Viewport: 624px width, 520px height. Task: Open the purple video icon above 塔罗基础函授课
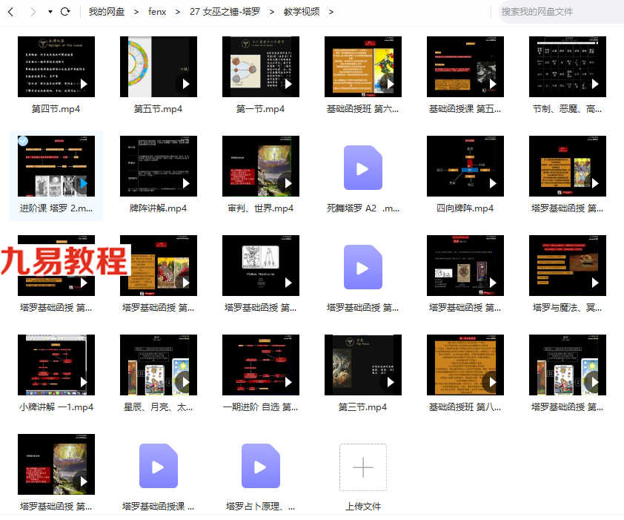159,466
